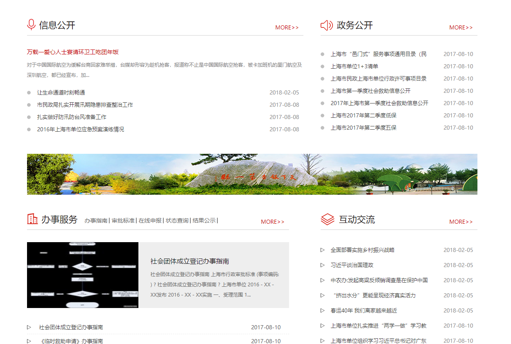Click bullet dot beside 上海市单位1+3清单
This screenshot has width=511, height=344.
pyautogui.click(x=323, y=66)
